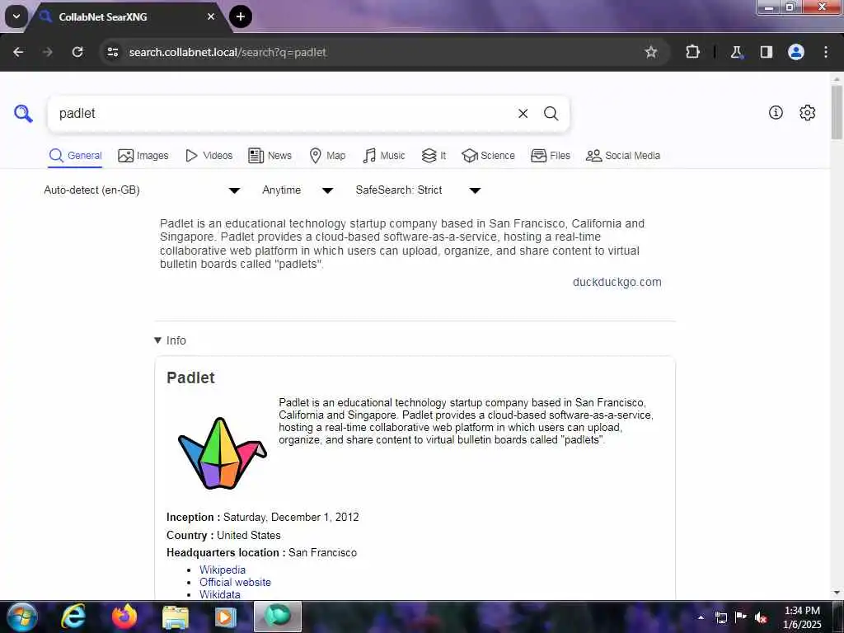This screenshot has width=844, height=633.
Task: Switch to the It category
Action: (x=434, y=156)
